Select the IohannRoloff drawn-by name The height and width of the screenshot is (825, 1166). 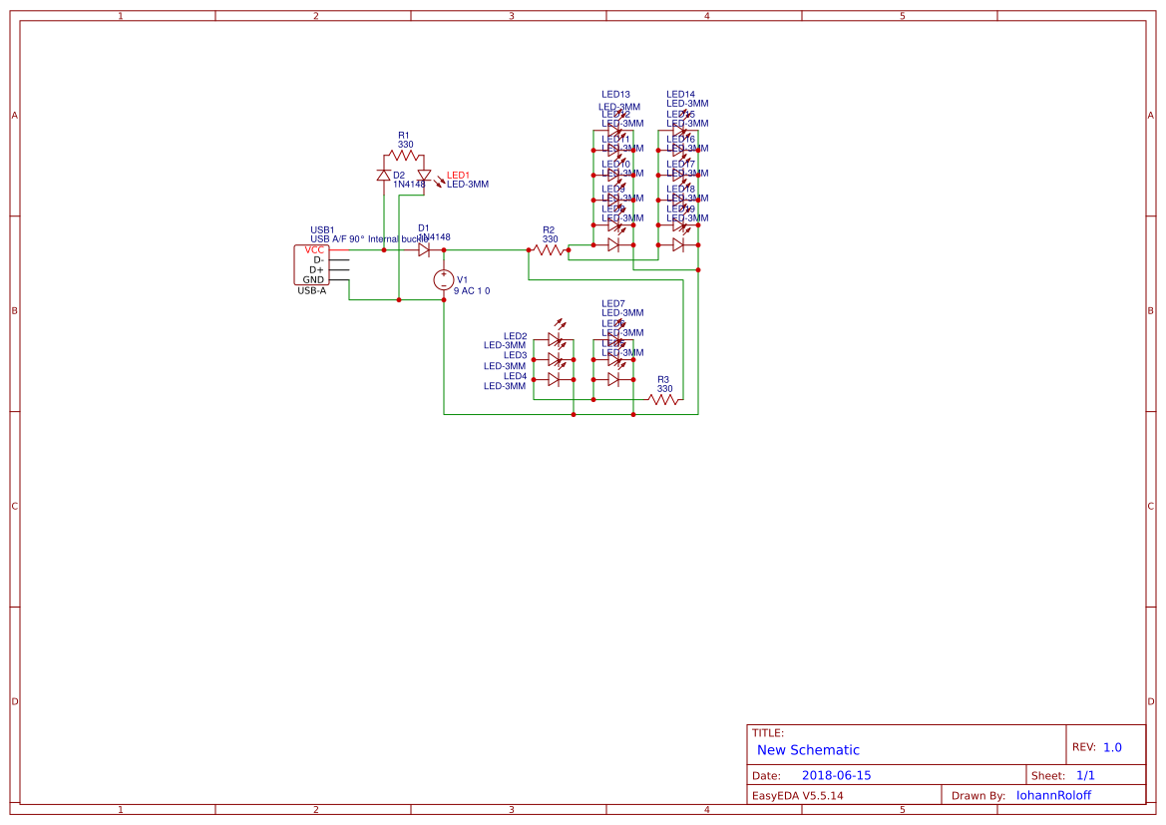point(1053,795)
